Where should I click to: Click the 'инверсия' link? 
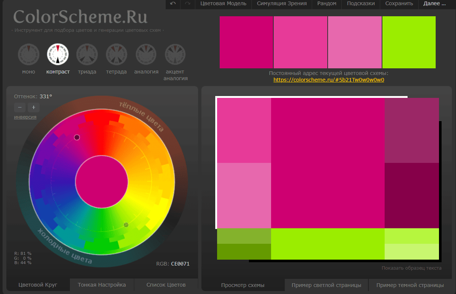[x=25, y=117]
